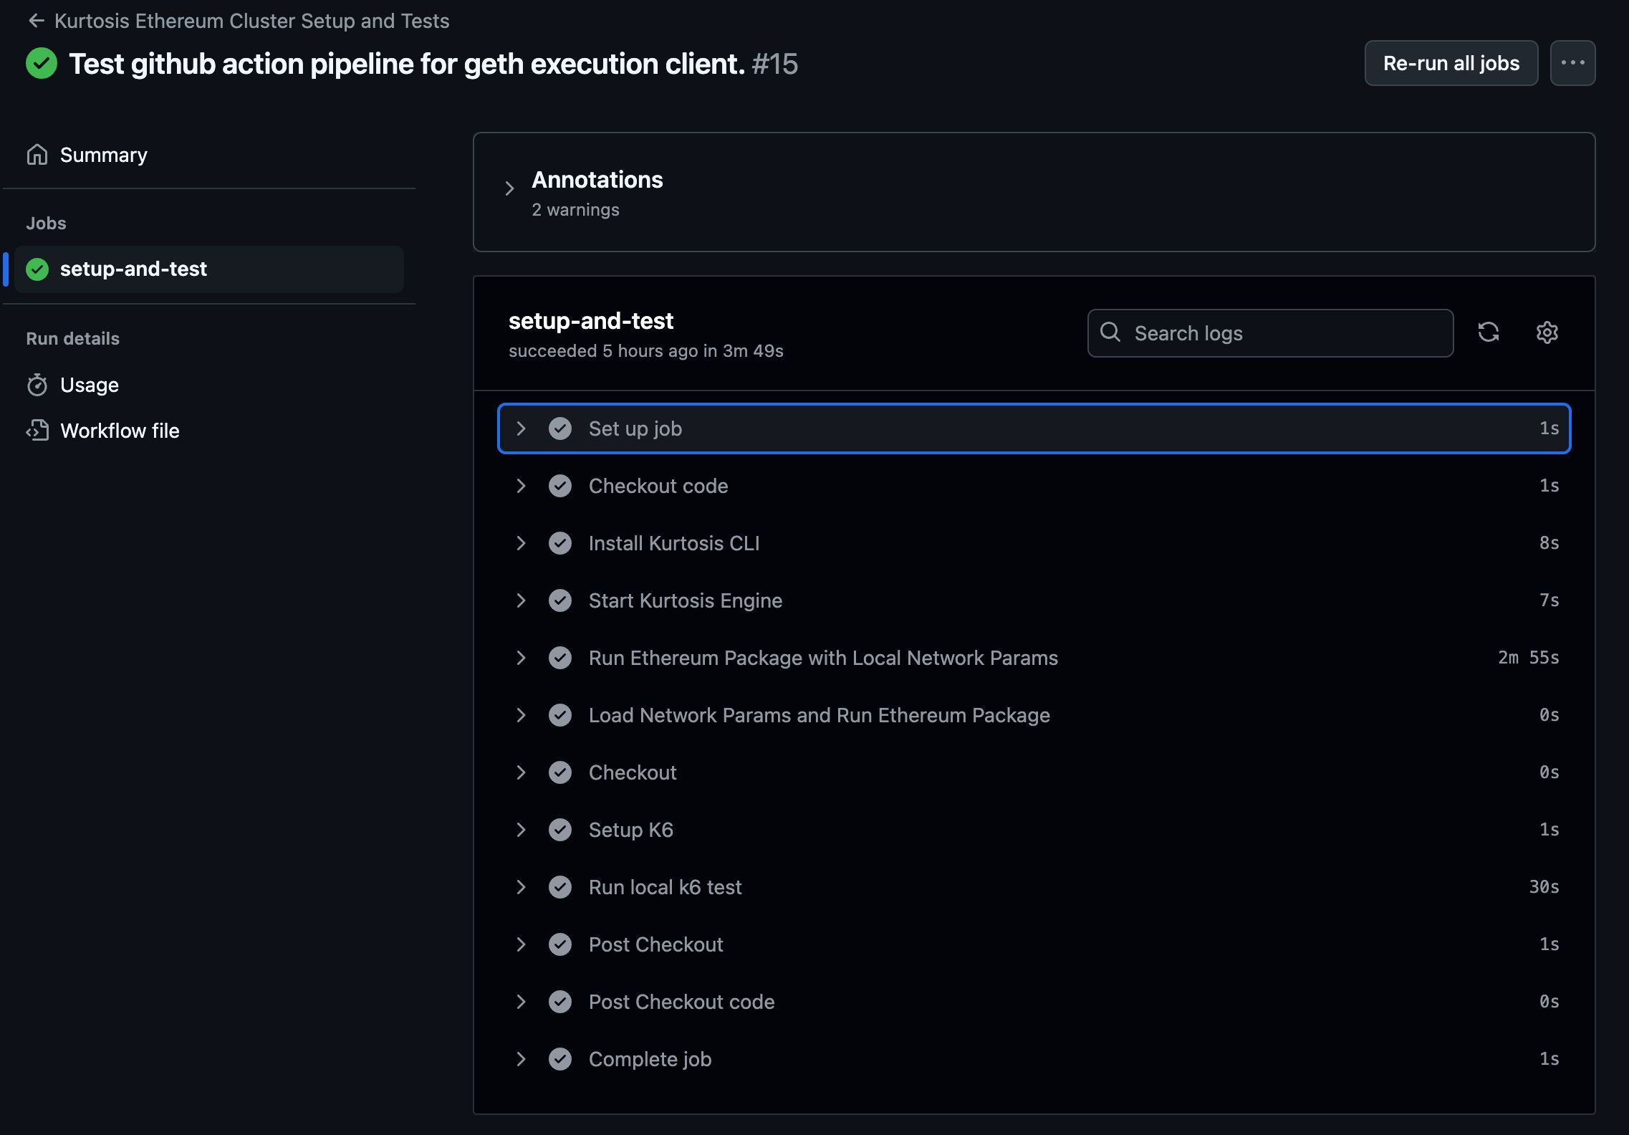Click the 'Install Kurtosis CLI' step label
Viewport: 1629px width, 1135px height.
[674, 543]
